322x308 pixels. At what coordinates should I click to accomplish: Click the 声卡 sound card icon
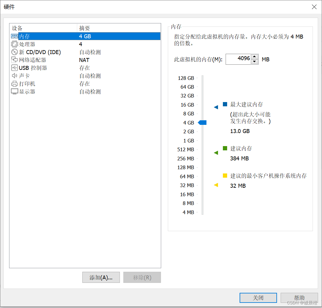pos(14,76)
